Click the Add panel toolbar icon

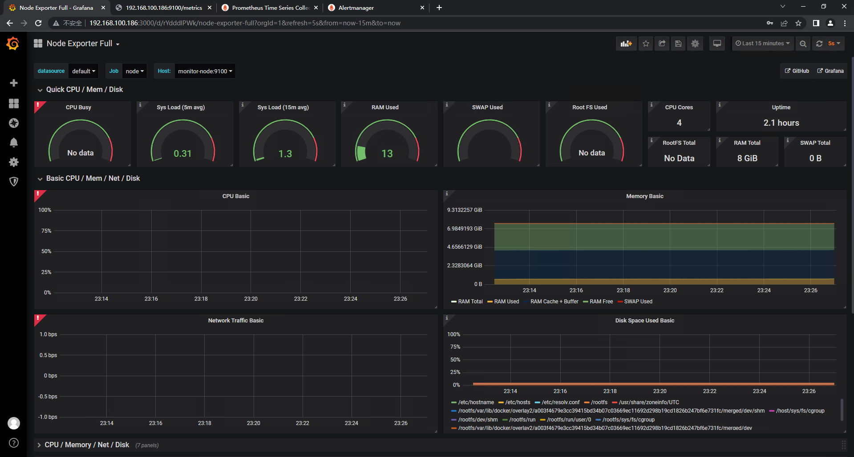[626, 44]
